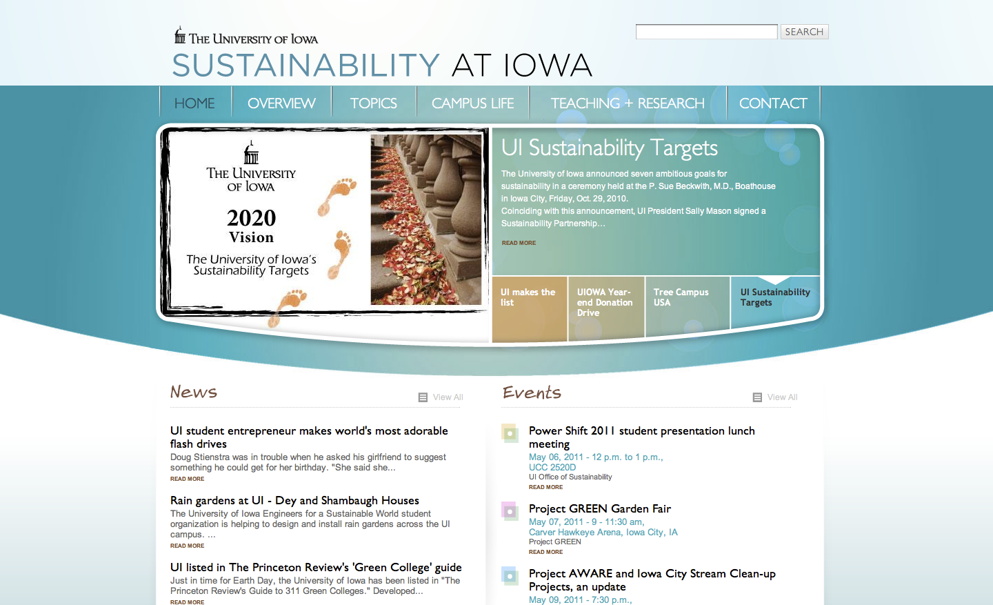Click 'Carver Hawkeye Arena, Iowa City, IA' text
This screenshot has height=605, width=993.
tap(603, 532)
